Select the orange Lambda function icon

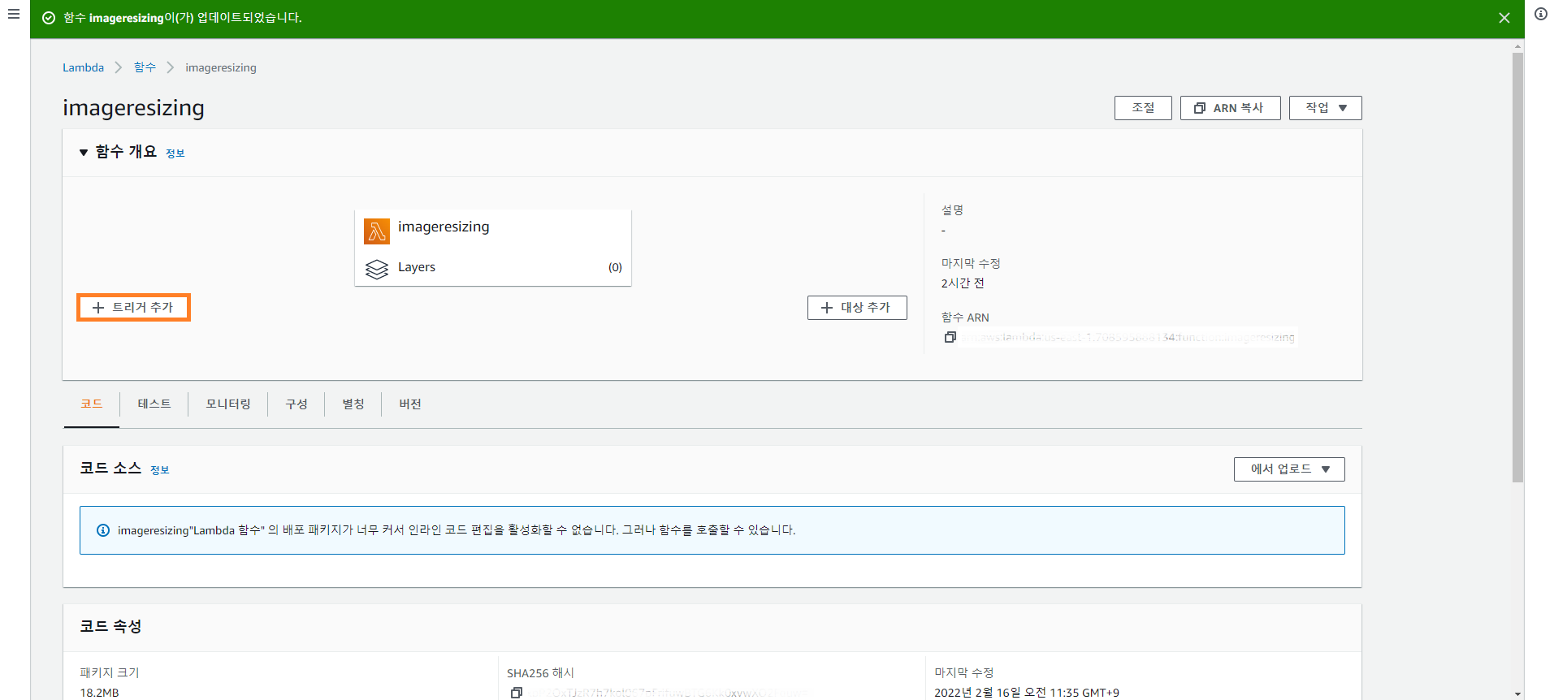tap(377, 231)
